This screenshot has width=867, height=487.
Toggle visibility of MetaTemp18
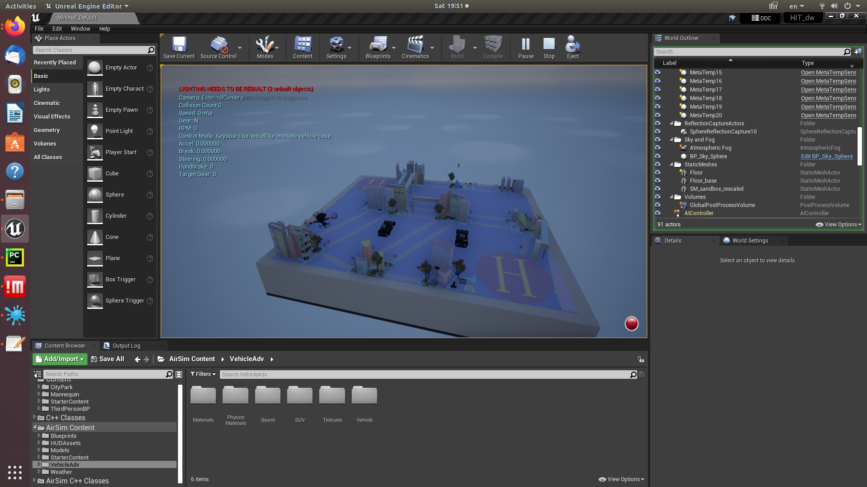657,98
